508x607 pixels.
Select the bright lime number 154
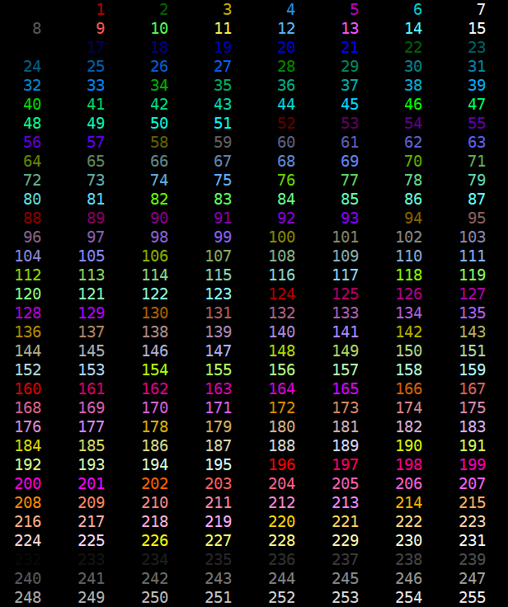tap(155, 369)
